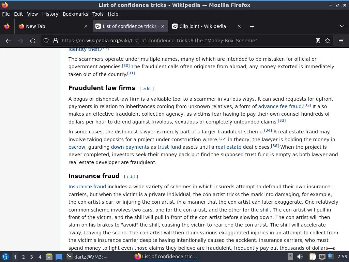Viewport: 349px width, 262px height.
Task: Open the Help menu
Action: coord(113,14)
